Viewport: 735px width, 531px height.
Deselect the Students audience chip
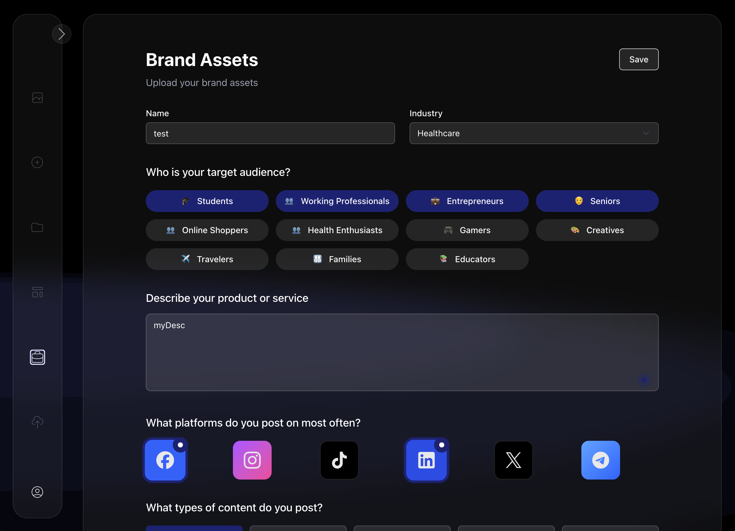[x=207, y=201]
